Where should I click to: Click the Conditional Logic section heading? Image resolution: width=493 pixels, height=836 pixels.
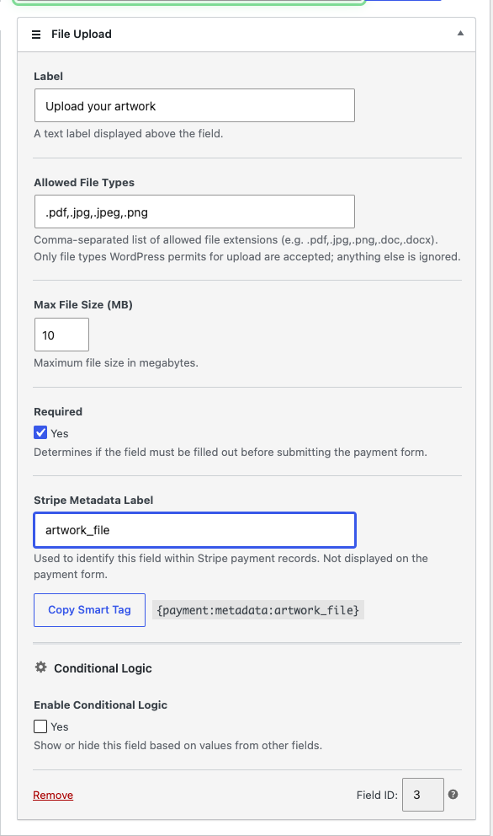[103, 668]
